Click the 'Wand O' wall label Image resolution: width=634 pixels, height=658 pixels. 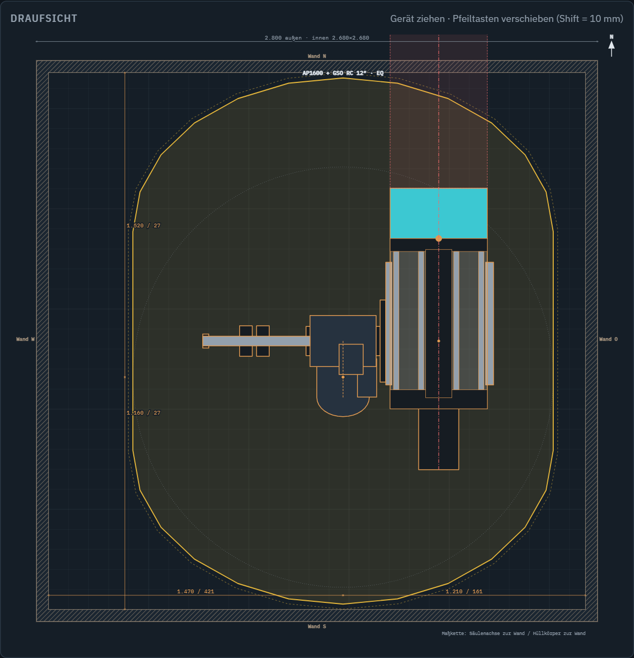pyautogui.click(x=608, y=339)
